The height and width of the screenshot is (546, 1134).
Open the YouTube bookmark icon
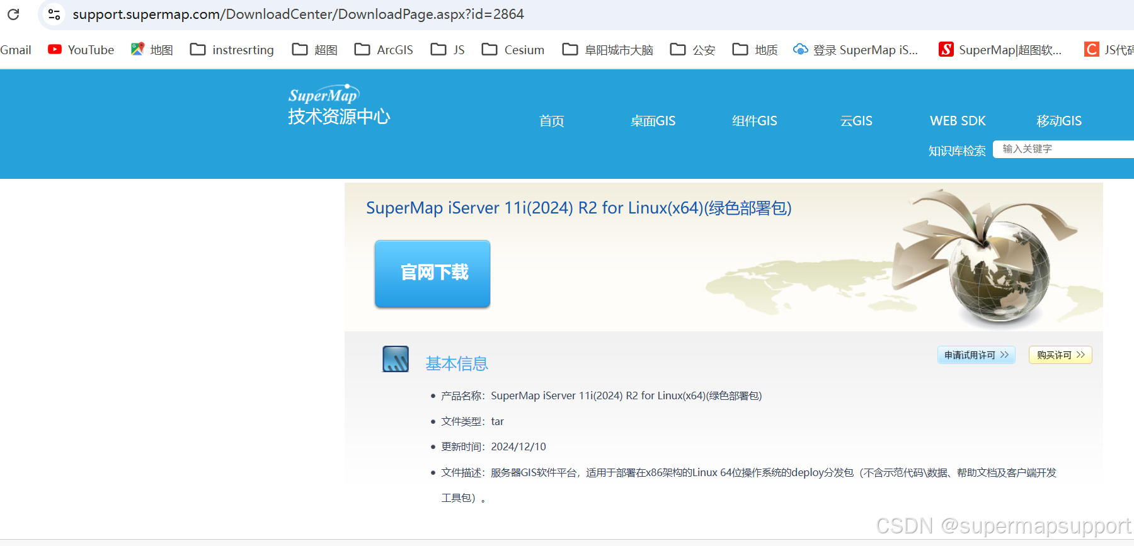click(55, 49)
